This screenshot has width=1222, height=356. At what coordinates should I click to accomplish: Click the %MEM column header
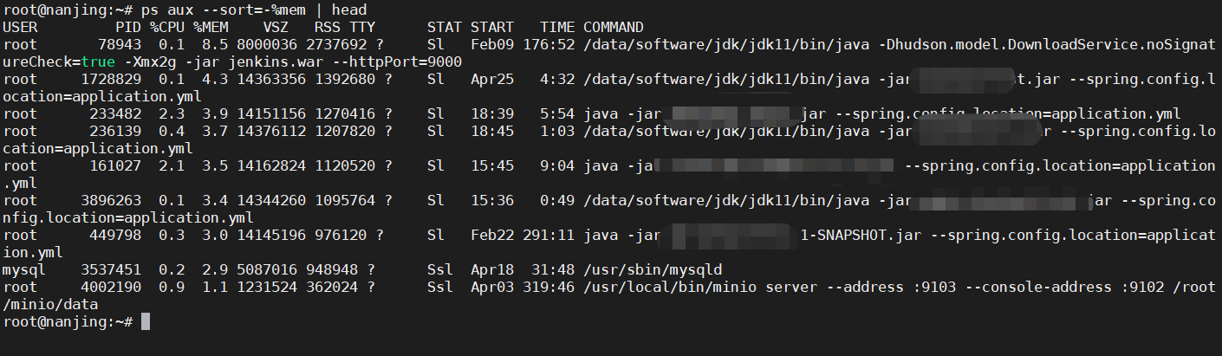tap(211, 28)
